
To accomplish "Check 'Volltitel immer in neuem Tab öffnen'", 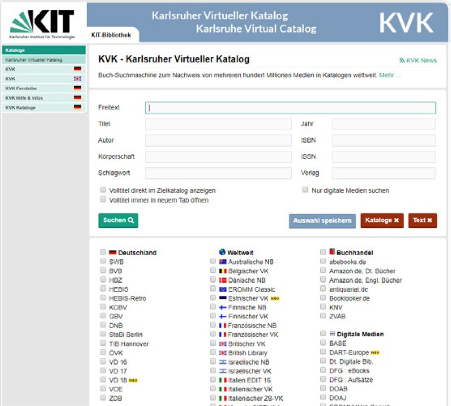I will point(103,199).
